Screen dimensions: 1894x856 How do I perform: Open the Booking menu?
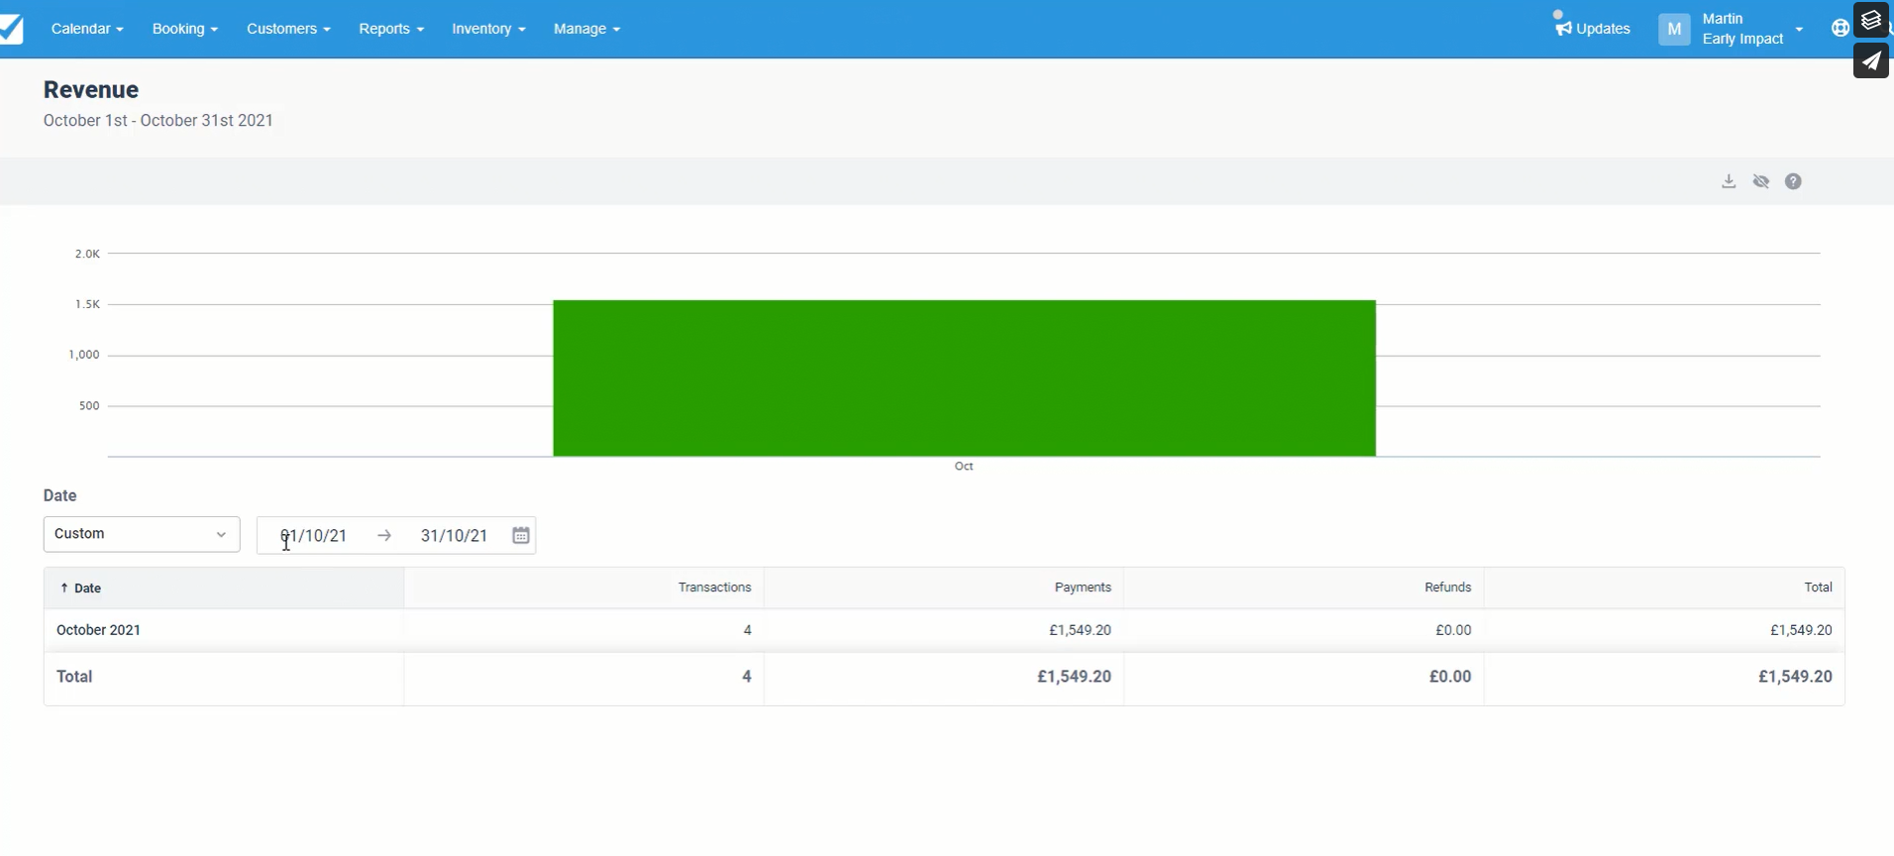pos(185,29)
